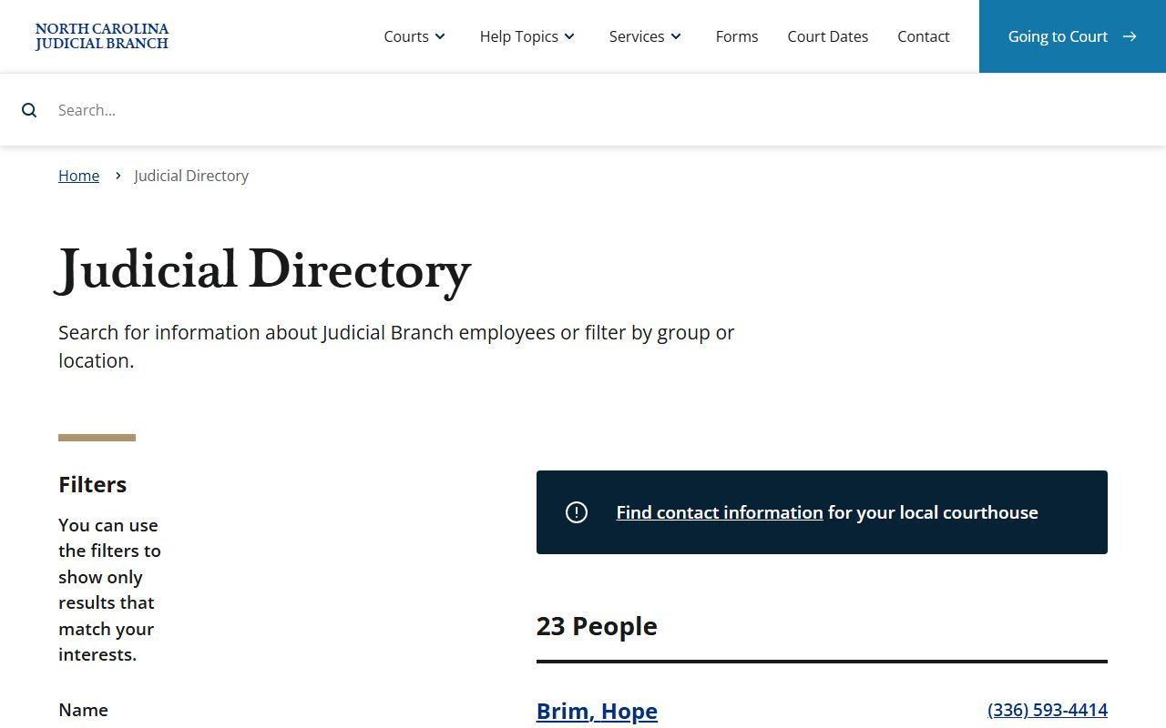Open the Court Dates page
Image resolution: width=1166 pixels, height=728 pixels.
828,36
